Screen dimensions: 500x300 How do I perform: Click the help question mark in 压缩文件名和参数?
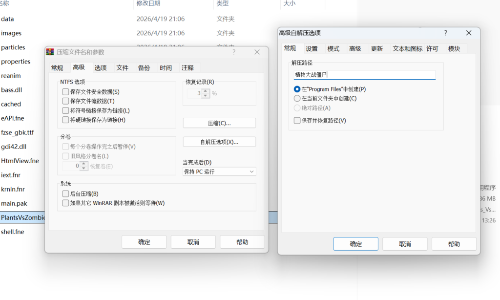point(234,52)
